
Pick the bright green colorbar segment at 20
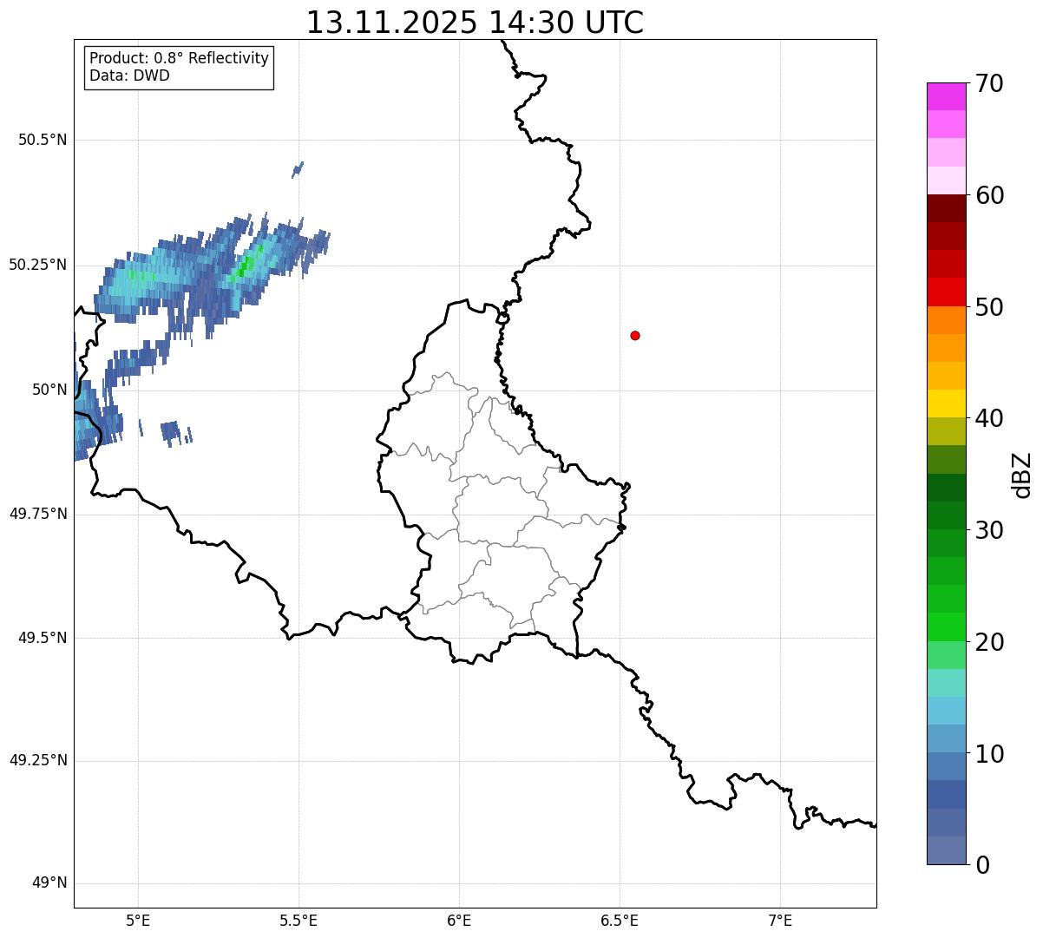coord(946,626)
